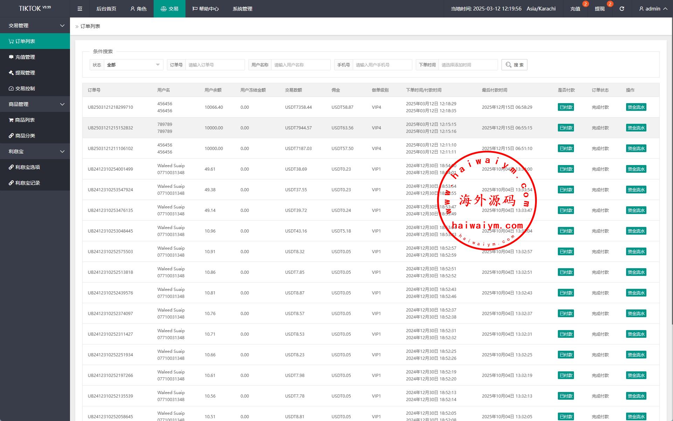Open 订单列表 cart icon in sidebar

click(x=22, y=41)
